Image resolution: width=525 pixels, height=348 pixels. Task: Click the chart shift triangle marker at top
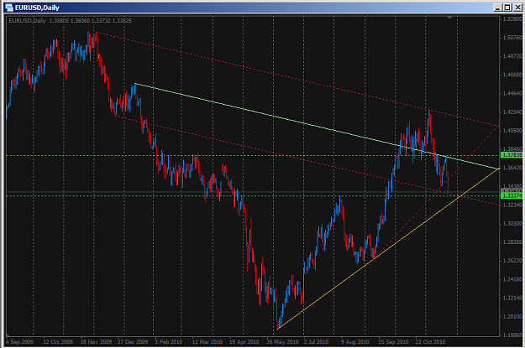point(449,18)
